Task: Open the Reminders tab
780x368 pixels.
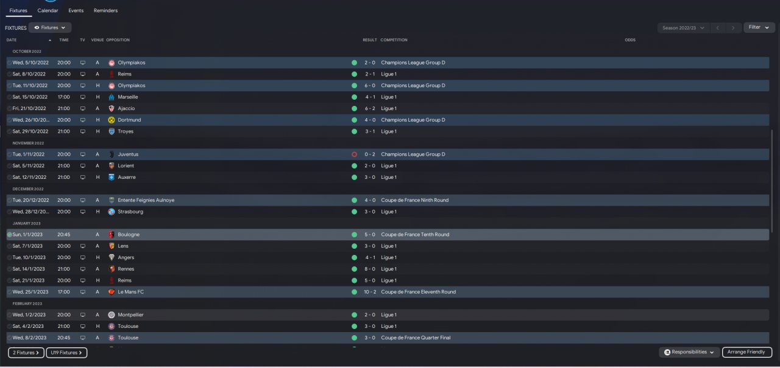Action: point(105,10)
